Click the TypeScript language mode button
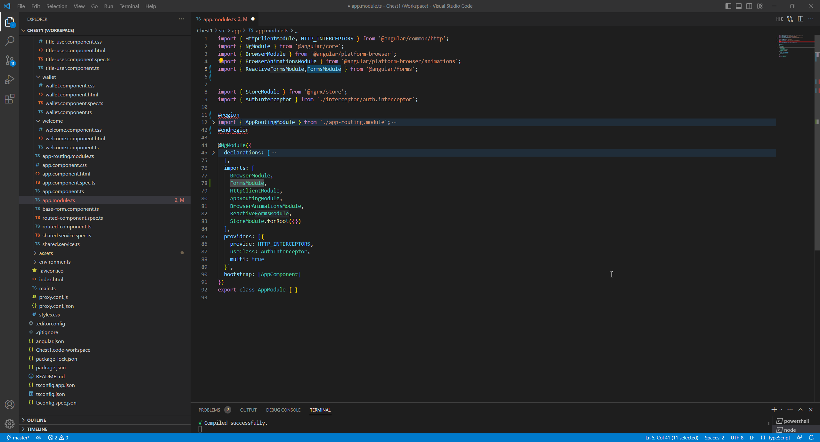The width and height of the screenshot is (820, 442). (779, 438)
